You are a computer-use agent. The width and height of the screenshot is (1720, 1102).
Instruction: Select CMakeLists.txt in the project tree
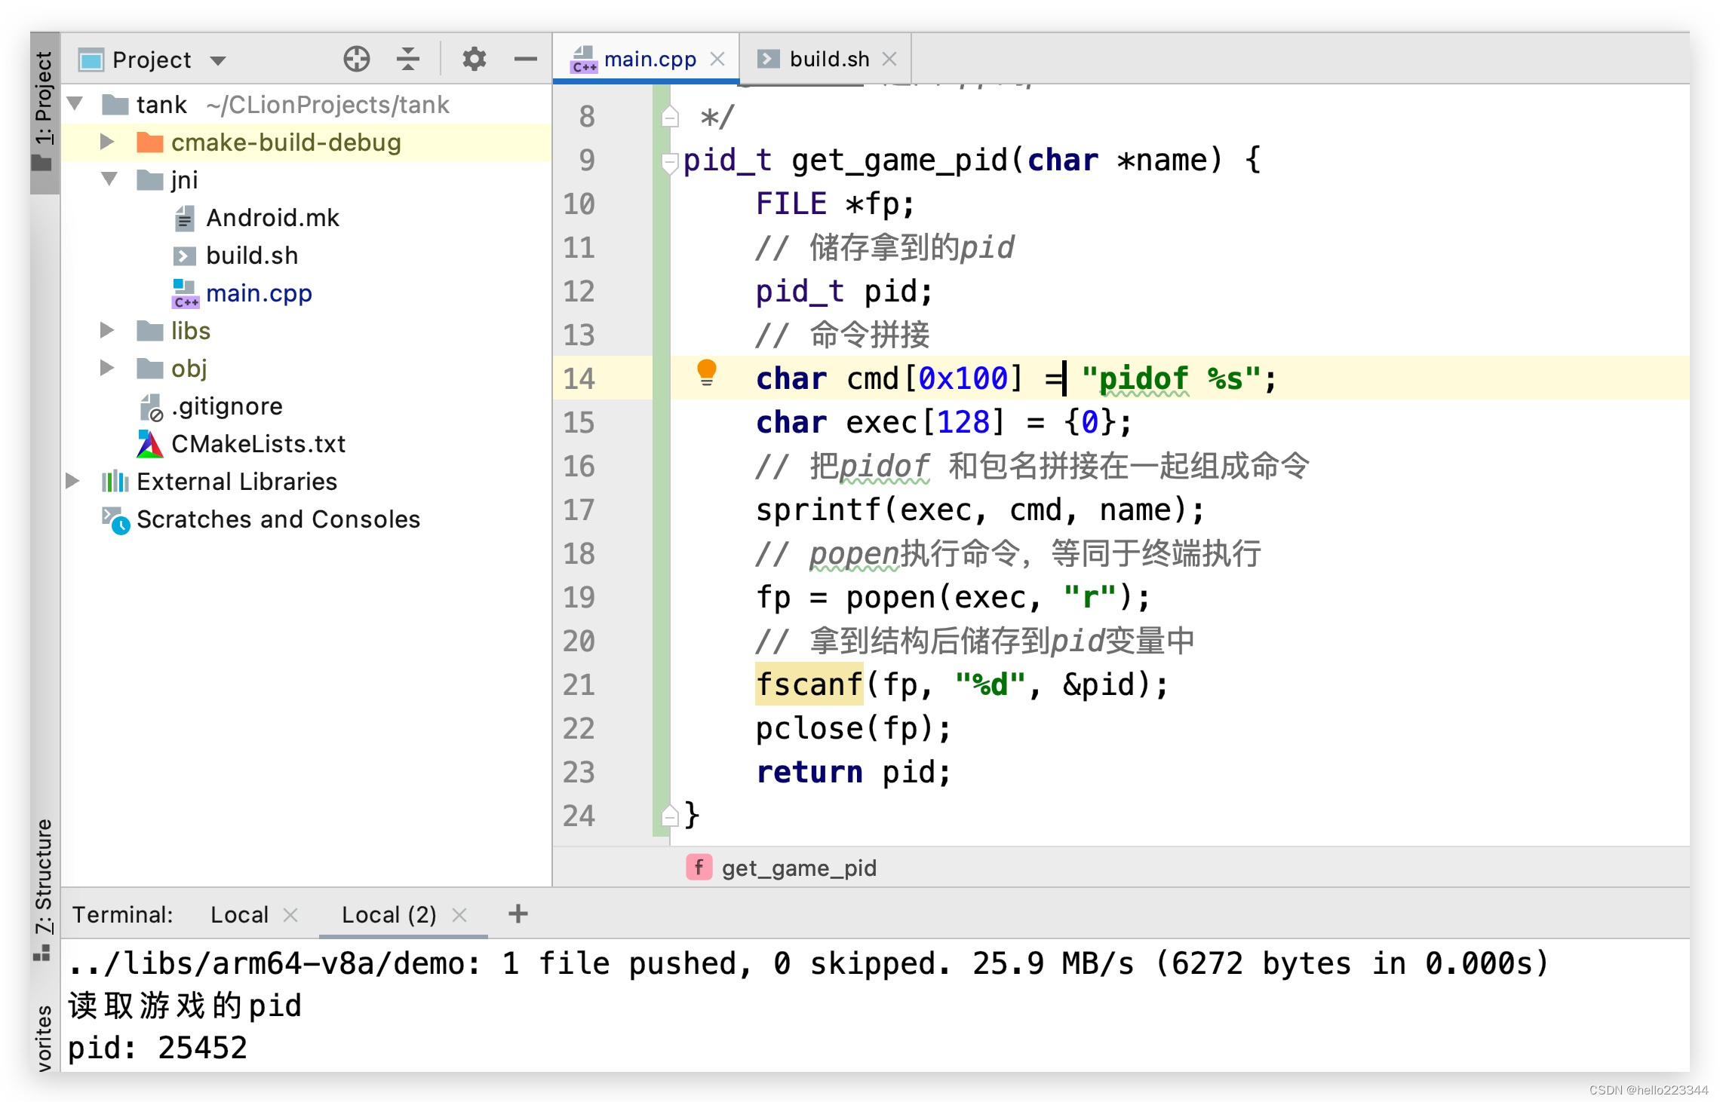257,443
